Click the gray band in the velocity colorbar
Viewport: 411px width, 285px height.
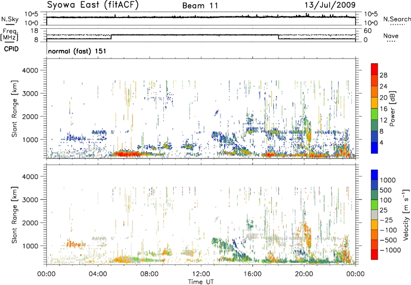[x=375, y=215]
